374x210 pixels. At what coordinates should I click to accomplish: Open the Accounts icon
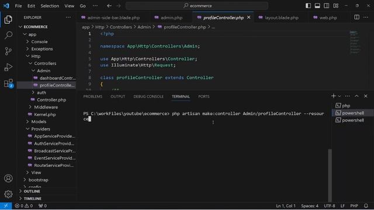[x=8, y=178]
